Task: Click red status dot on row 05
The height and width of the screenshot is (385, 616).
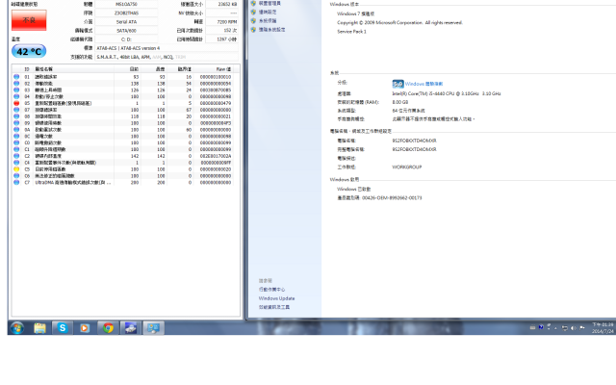Action: pos(16,103)
